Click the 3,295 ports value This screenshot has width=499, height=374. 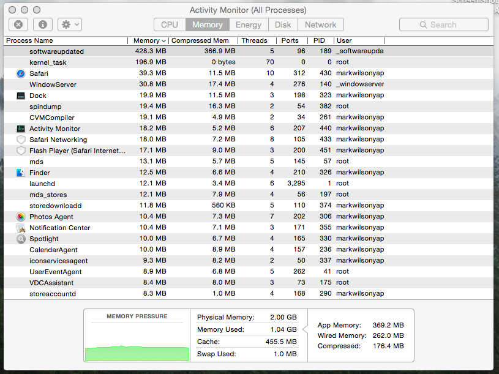point(296,184)
